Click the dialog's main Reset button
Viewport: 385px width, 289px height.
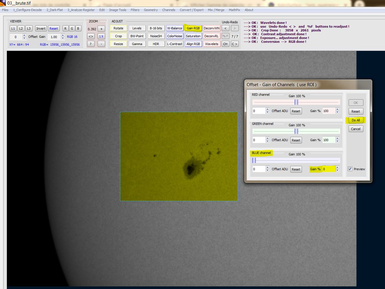tap(356, 111)
